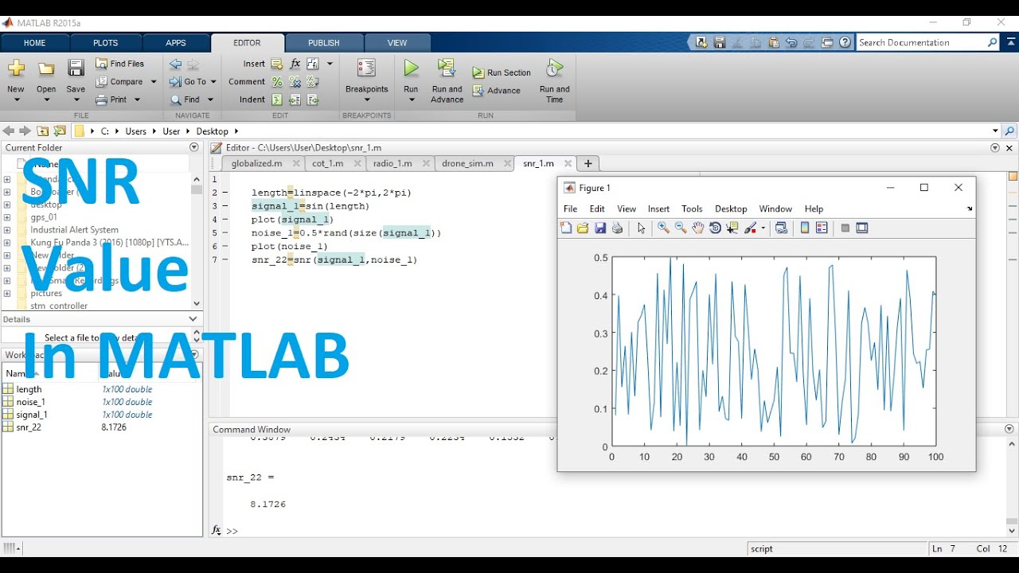Open Current Folder panel actions menu
Viewport: 1019px width, 573px height.
click(194, 147)
